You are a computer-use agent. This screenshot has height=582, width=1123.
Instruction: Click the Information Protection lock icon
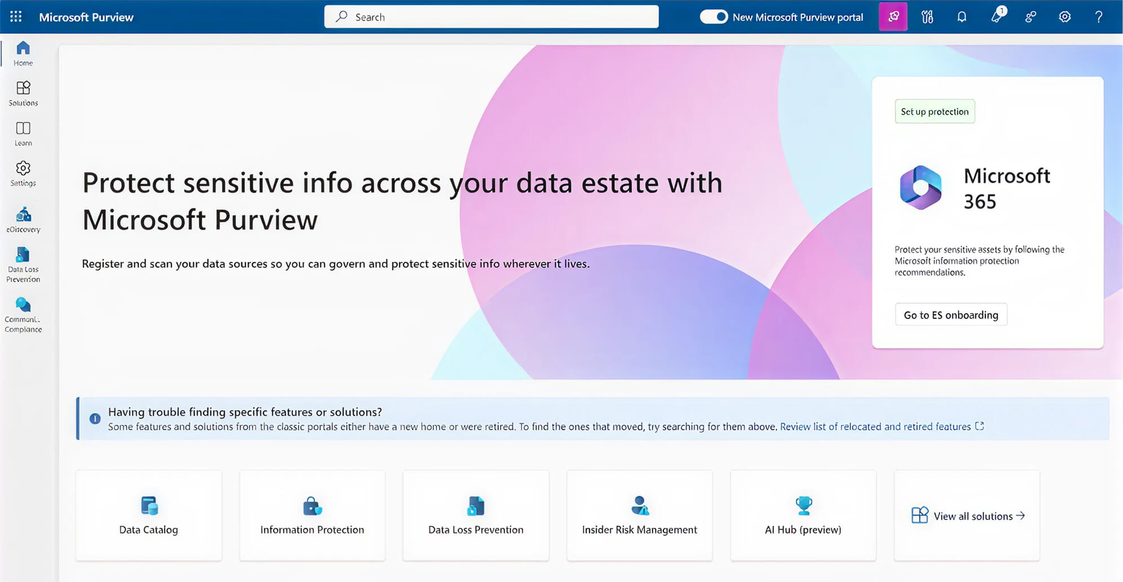click(313, 505)
